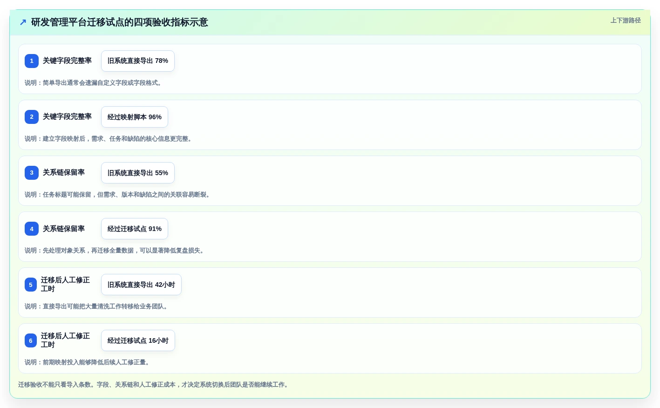The width and height of the screenshot is (660, 408).
Task: Click the 旧系统直接导出 55% chip
Action: pyautogui.click(x=138, y=173)
